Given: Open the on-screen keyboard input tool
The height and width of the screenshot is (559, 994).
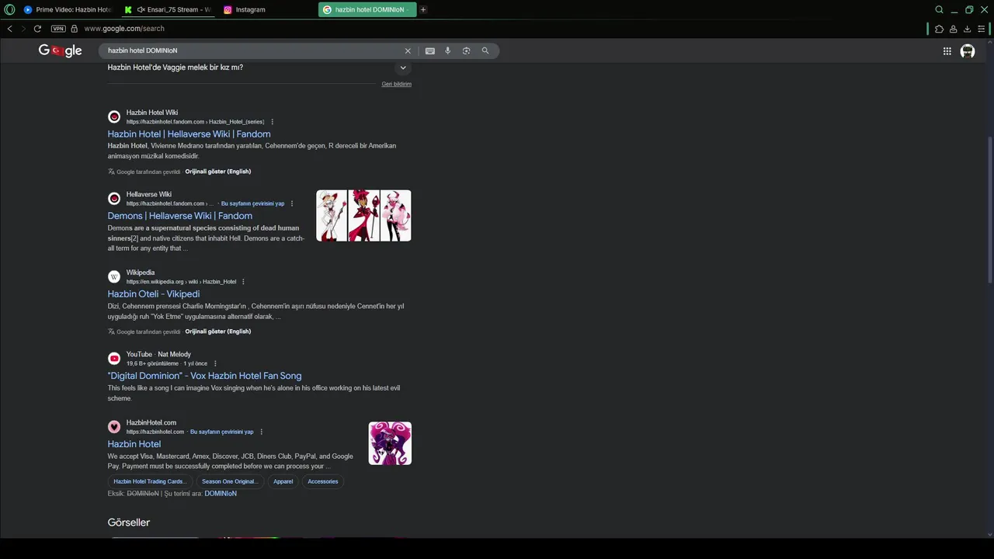Looking at the screenshot, I should (429, 50).
